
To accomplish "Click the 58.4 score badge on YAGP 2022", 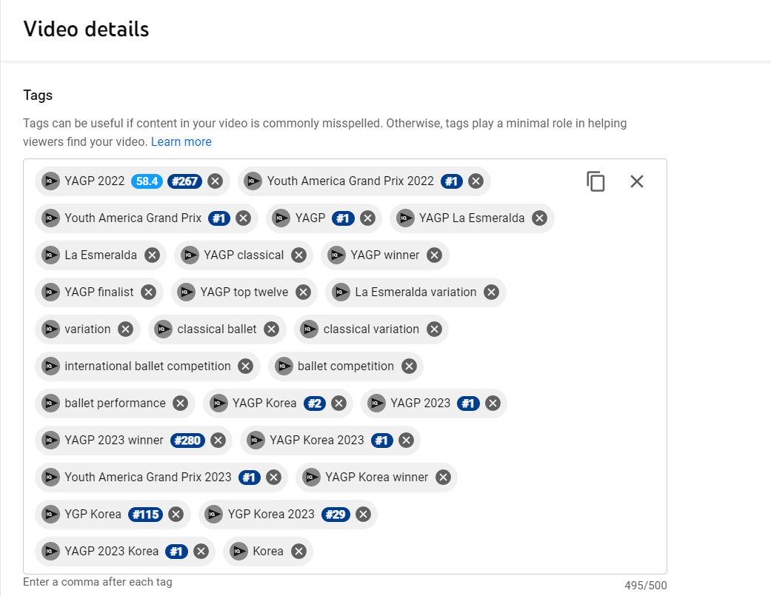I will [x=147, y=181].
